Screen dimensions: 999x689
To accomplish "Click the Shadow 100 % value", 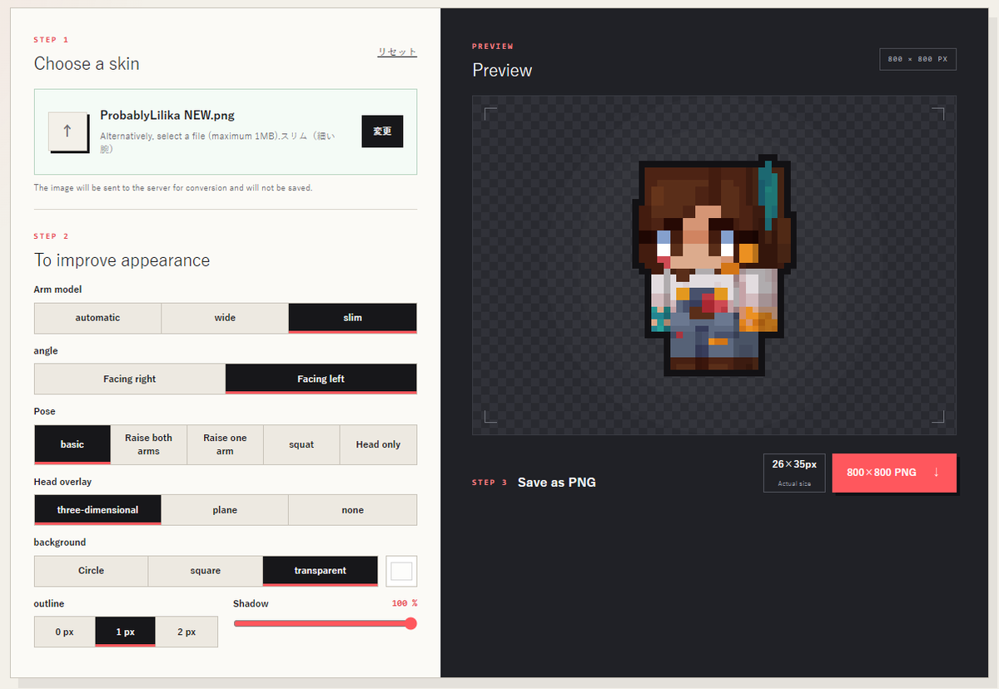I will click(x=405, y=603).
